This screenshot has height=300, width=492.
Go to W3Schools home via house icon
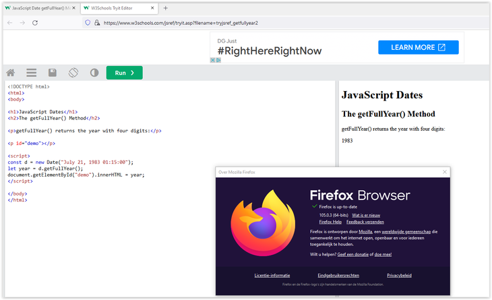tap(11, 73)
